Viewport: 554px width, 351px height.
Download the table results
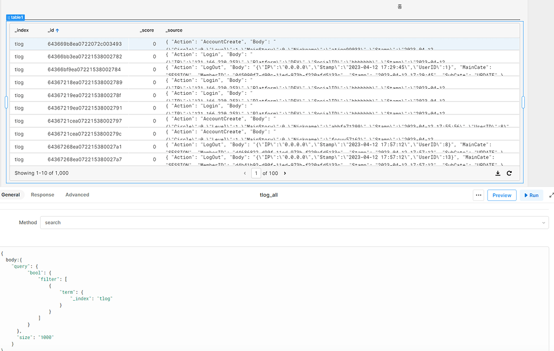click(x=498, y=173)
